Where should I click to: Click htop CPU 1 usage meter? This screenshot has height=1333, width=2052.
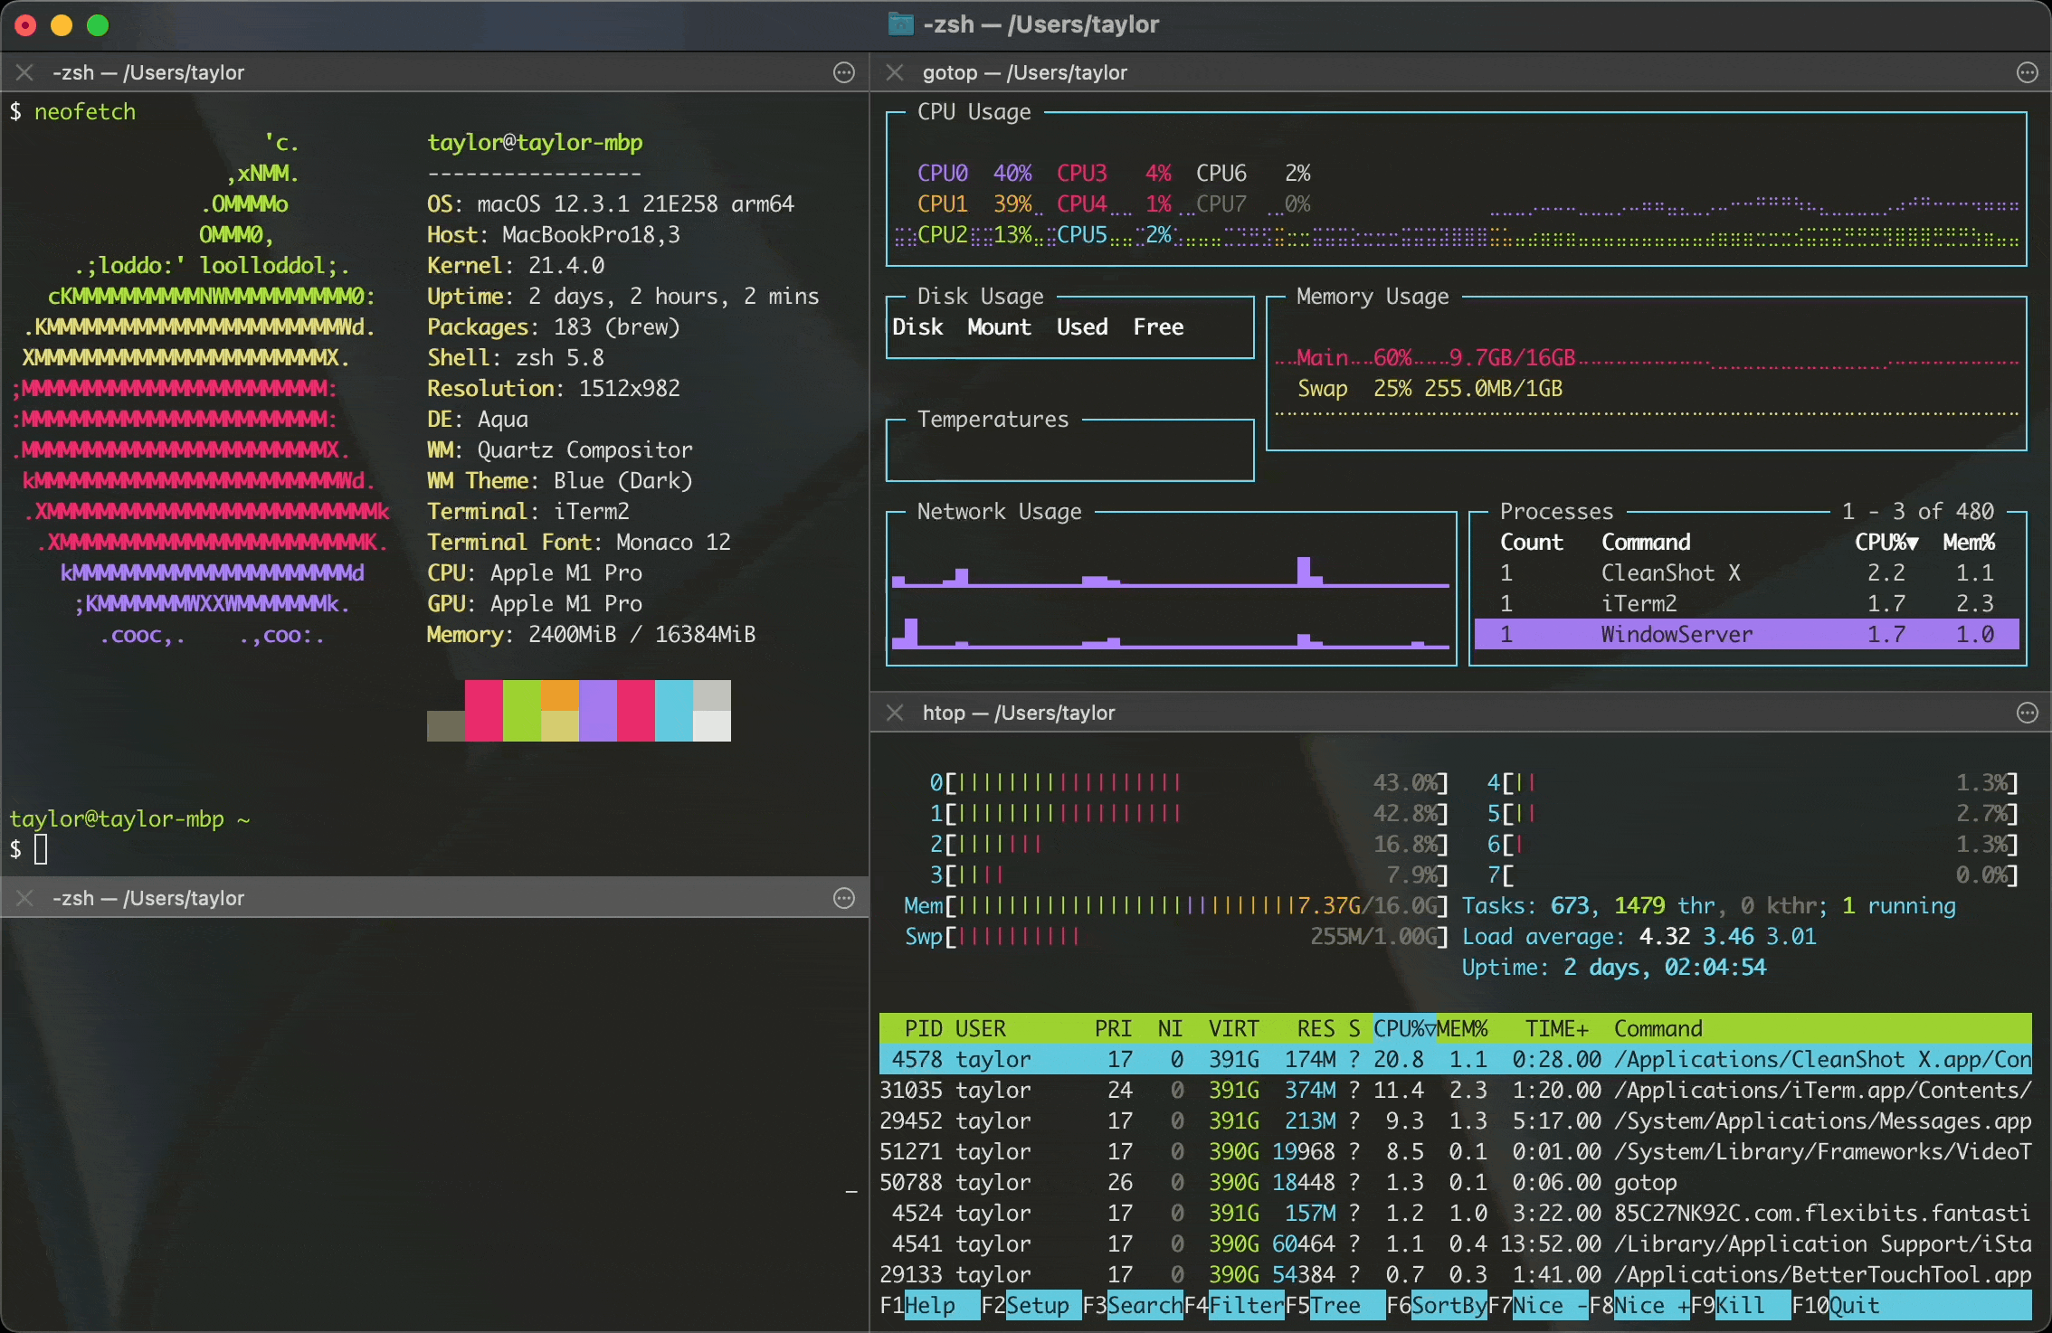tap(1189, 813)
